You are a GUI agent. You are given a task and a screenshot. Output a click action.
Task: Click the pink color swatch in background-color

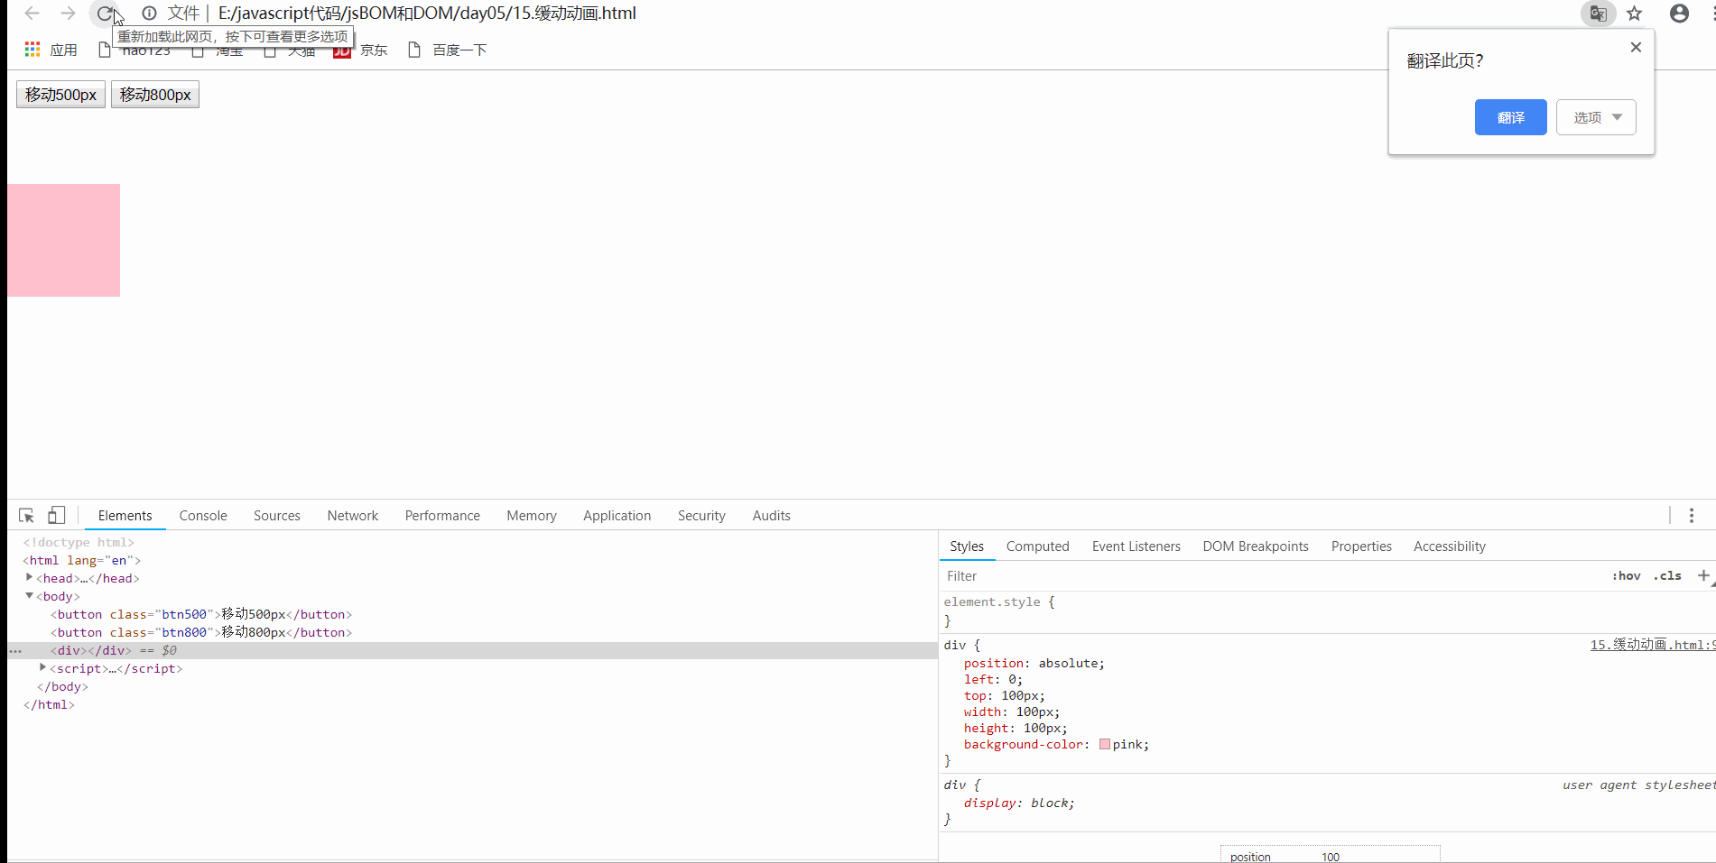tap(1105, 744)
